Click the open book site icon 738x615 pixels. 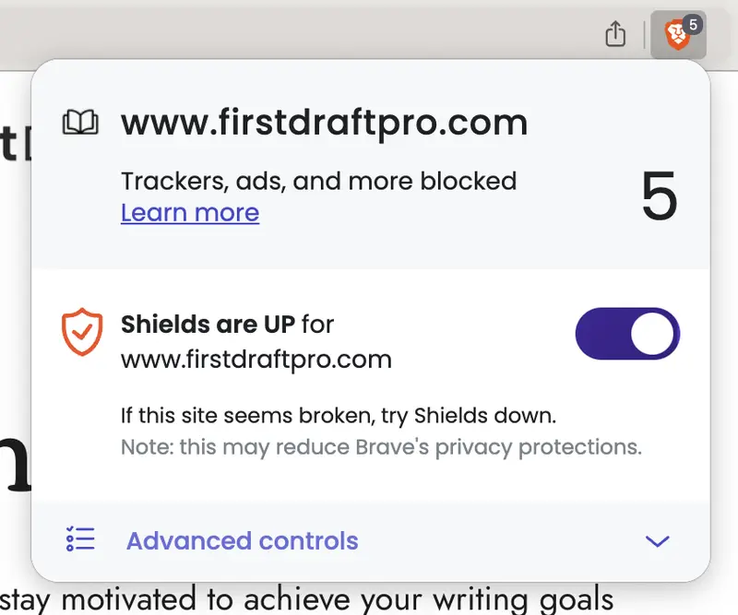(x=80, y=123)
